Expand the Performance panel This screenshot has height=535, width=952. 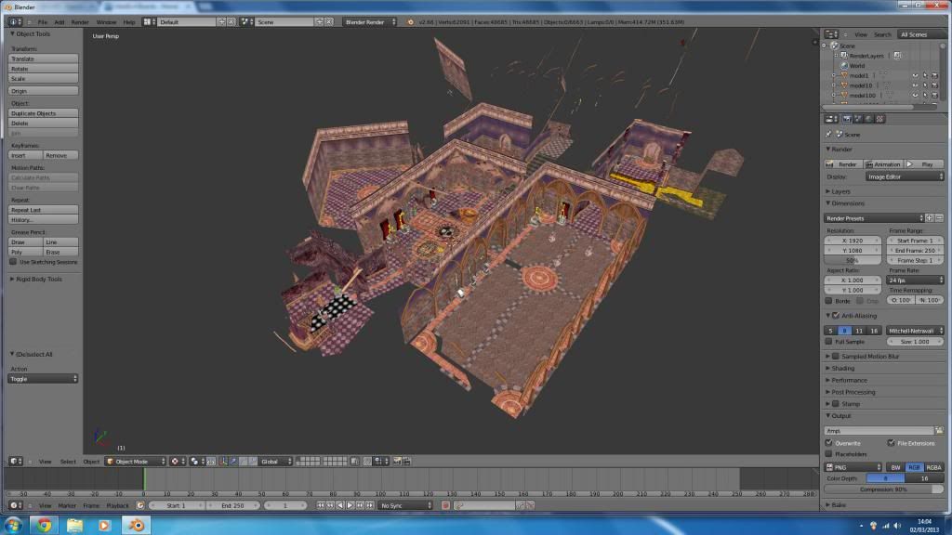click(849, 380)
